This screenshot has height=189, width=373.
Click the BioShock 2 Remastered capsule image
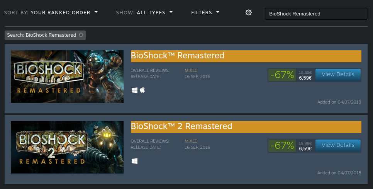tap(67, 147)
